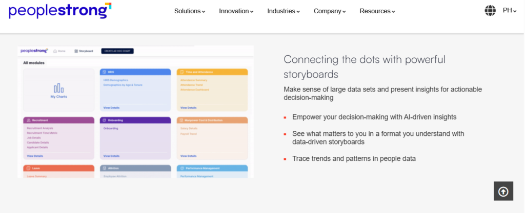Open the Attendance Summary link
The width and height of the screenshot is (525, 213).
tap(193, 80)
